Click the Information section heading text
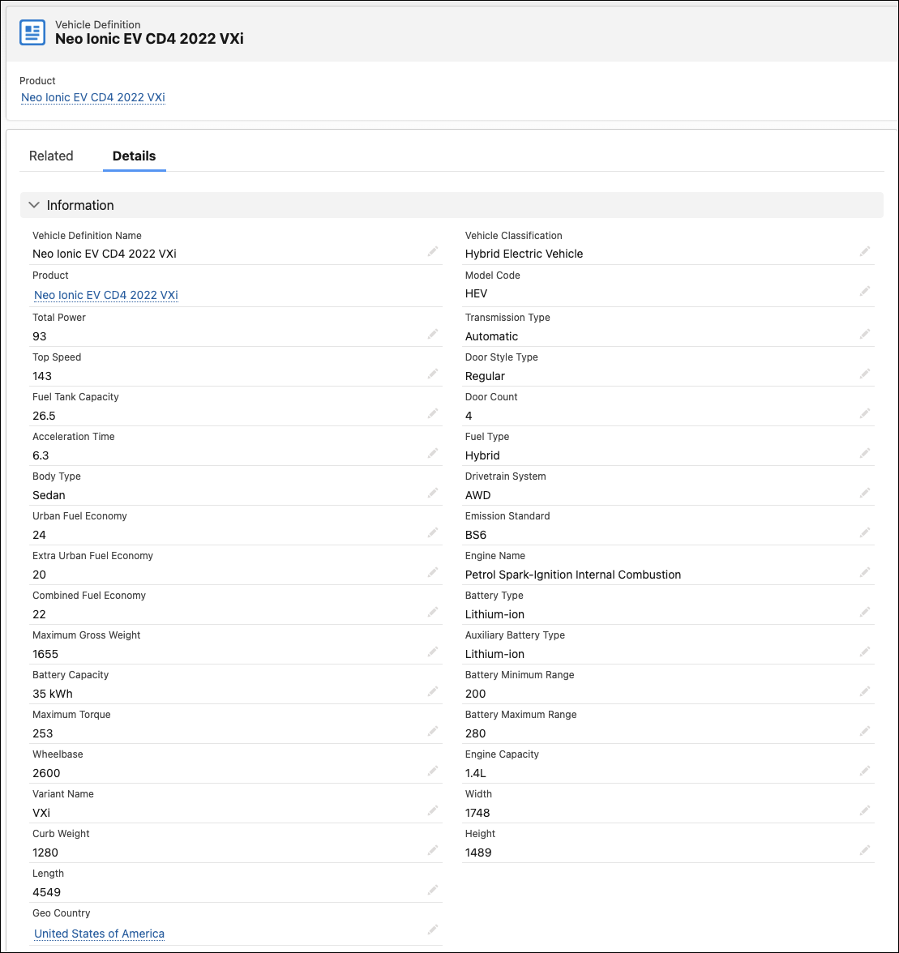899x953 pixels. coord(80,206)
